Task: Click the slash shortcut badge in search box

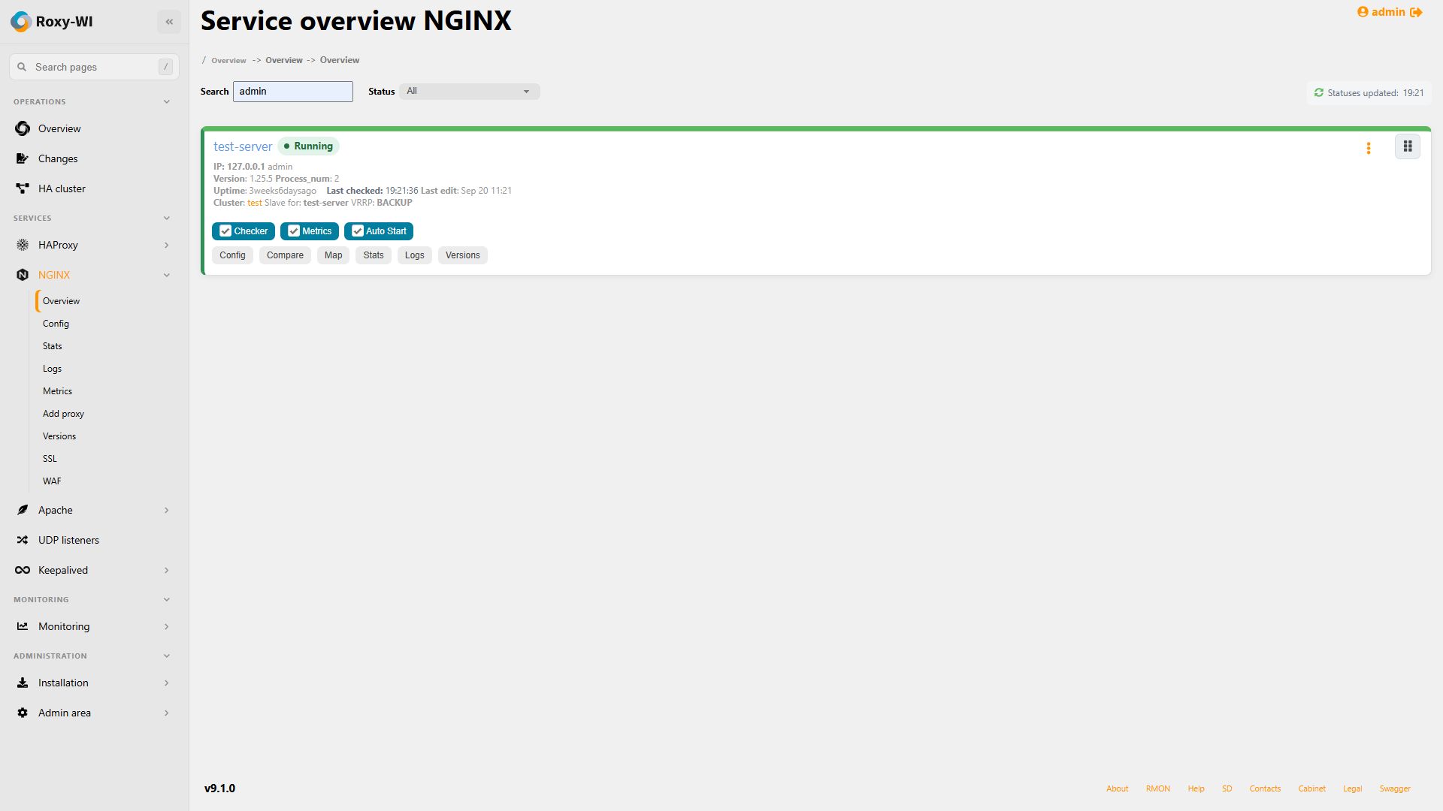Action: (x=165, y=67)
